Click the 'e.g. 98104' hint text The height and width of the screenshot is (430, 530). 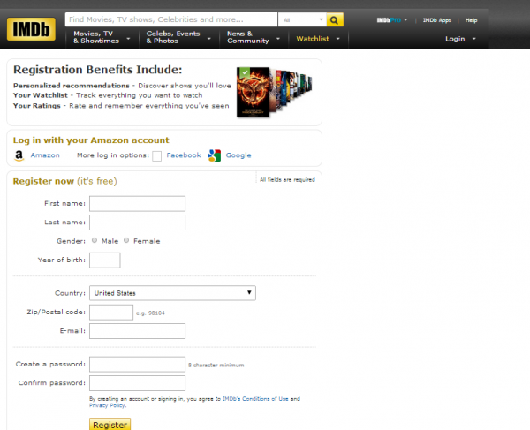point(150,313)
